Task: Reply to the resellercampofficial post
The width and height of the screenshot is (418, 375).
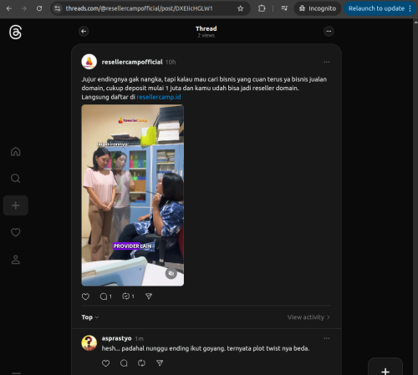Action: [105, 296]
